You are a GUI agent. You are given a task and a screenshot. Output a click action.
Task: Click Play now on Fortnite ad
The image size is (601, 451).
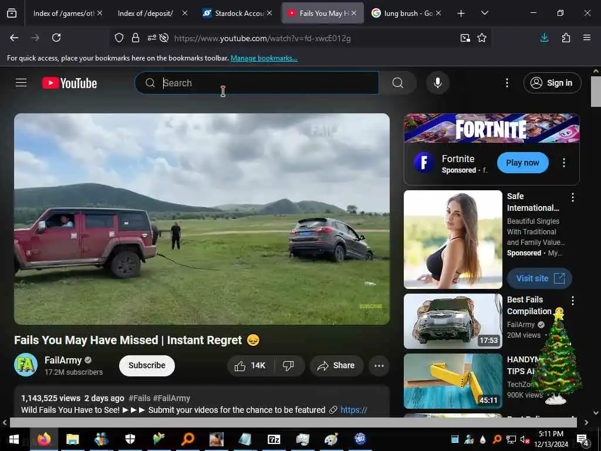click(x=522, y=163)
